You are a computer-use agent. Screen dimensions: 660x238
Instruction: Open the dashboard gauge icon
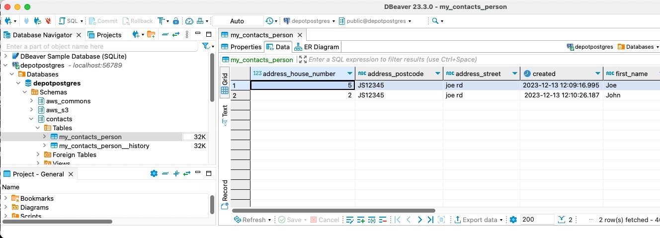pyautogui.click(x=189, y=21)
